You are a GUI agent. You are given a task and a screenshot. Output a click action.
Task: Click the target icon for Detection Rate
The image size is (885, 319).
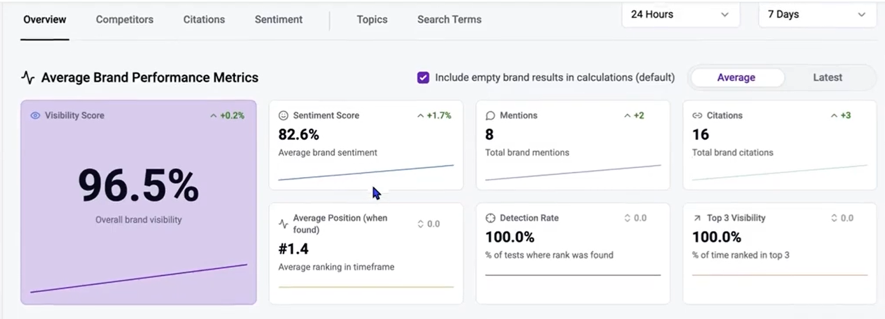(x=490, y=218)
